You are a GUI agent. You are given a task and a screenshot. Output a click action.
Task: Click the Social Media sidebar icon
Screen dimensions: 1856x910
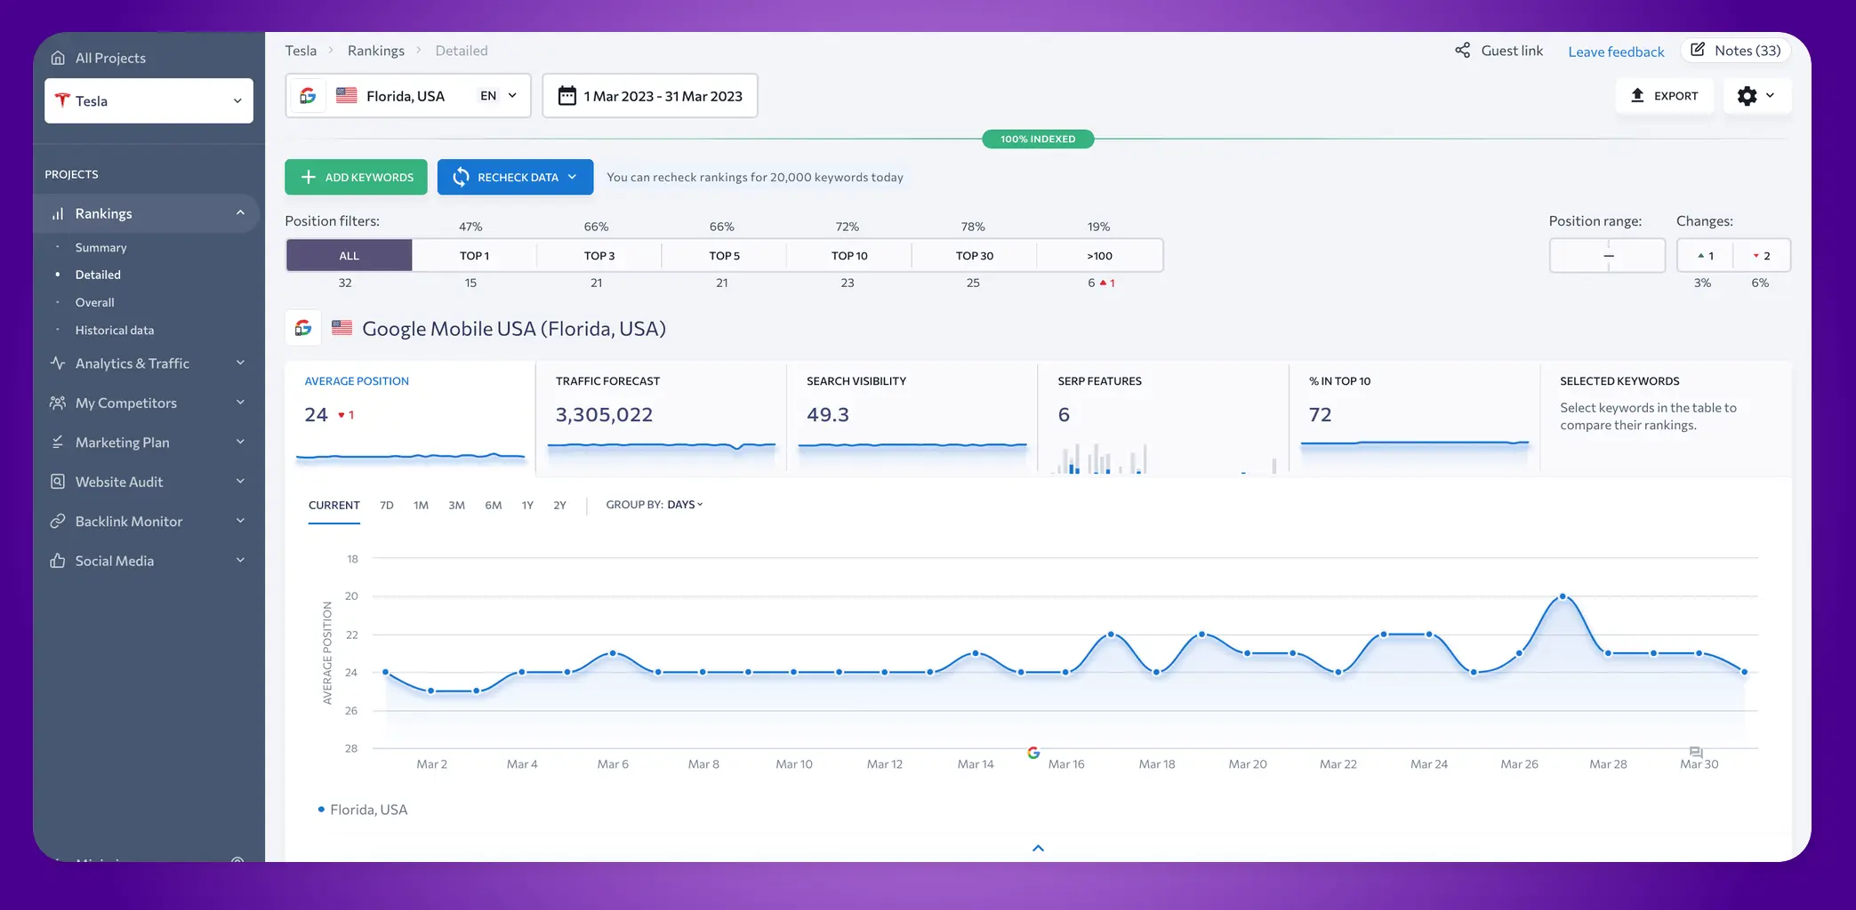57,560
